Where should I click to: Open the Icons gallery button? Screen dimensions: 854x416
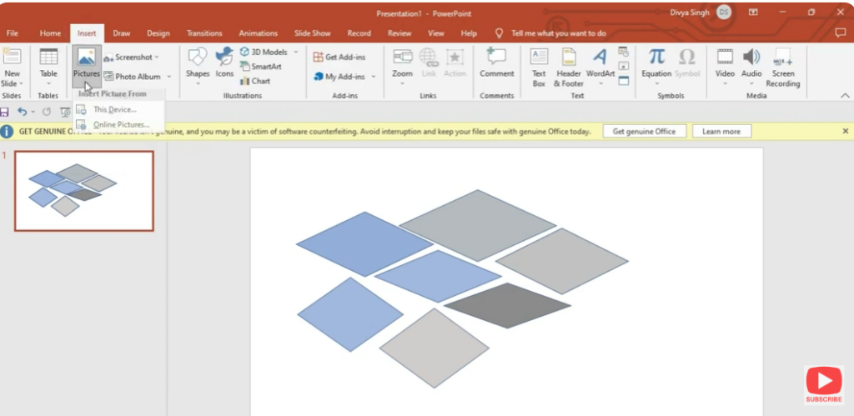(224, 64)
